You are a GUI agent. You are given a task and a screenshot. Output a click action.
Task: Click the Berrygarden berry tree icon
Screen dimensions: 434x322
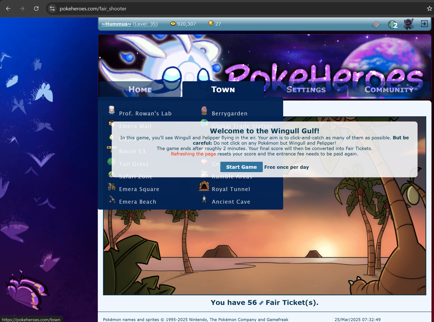coord(204,110)
